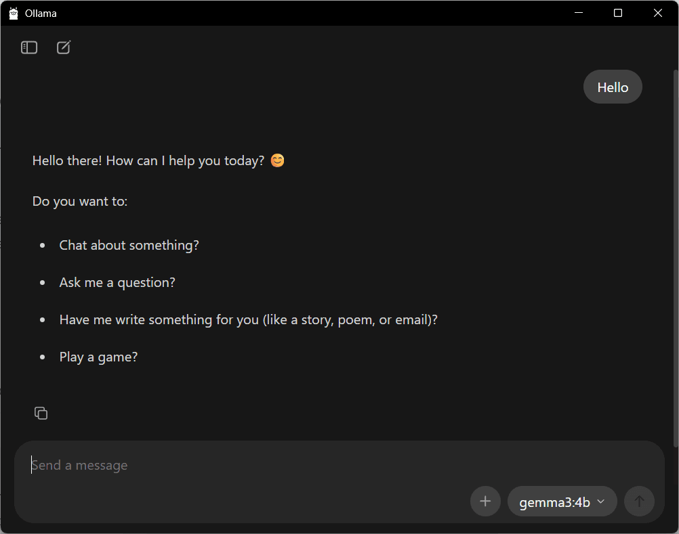Click the plus icon to add an attachment

485,502
